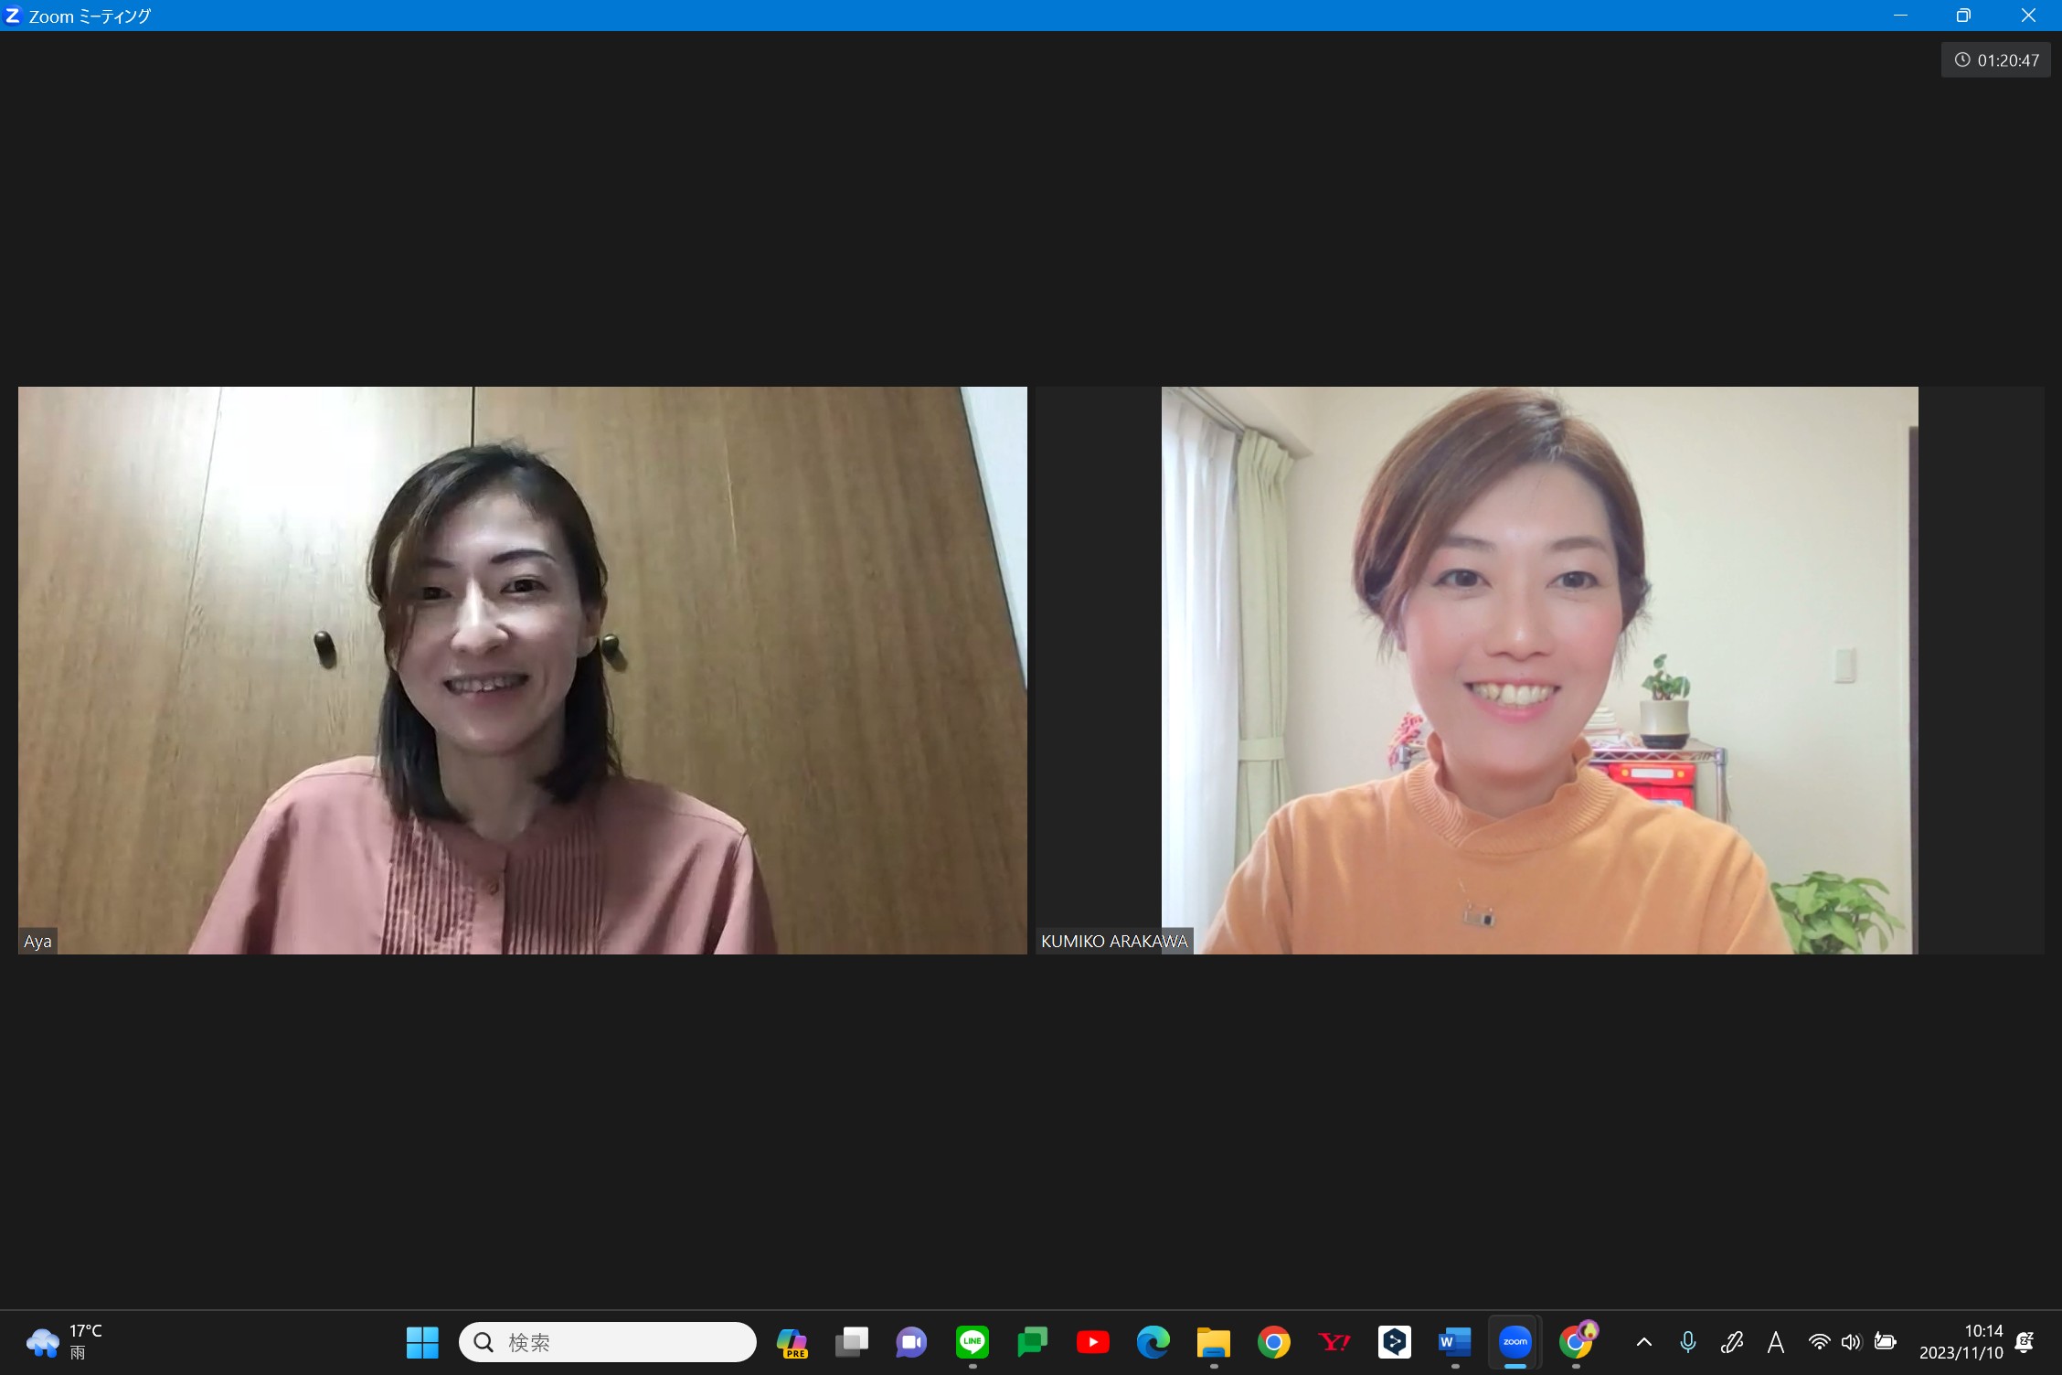Click the Aya name label
This screenshot has width=2062, height=1375.
click(37, 941)
